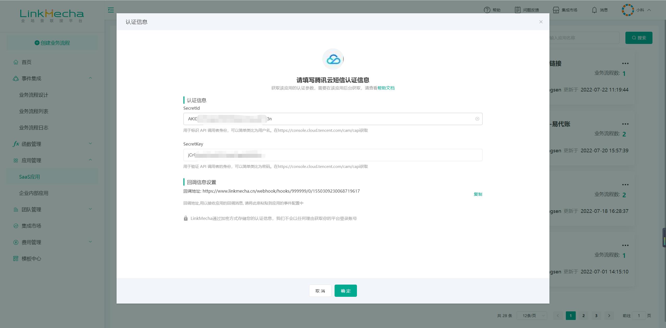Click the 费用管理 yen icon

tap(16, 242)
